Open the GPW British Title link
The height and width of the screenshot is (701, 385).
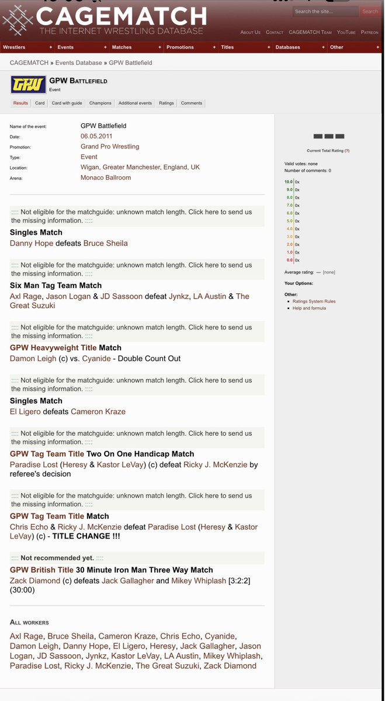(x=42, y=570)
